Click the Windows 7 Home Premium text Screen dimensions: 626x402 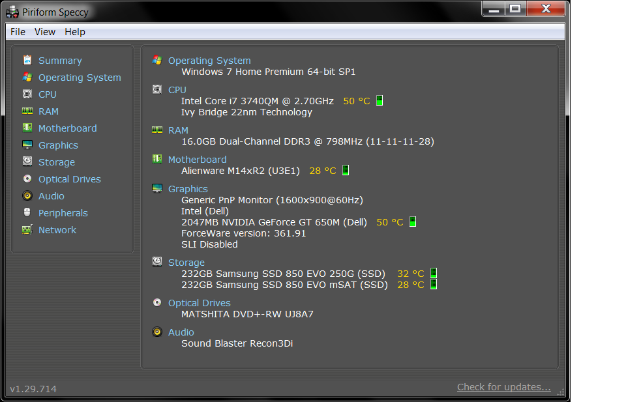(268, 72)
